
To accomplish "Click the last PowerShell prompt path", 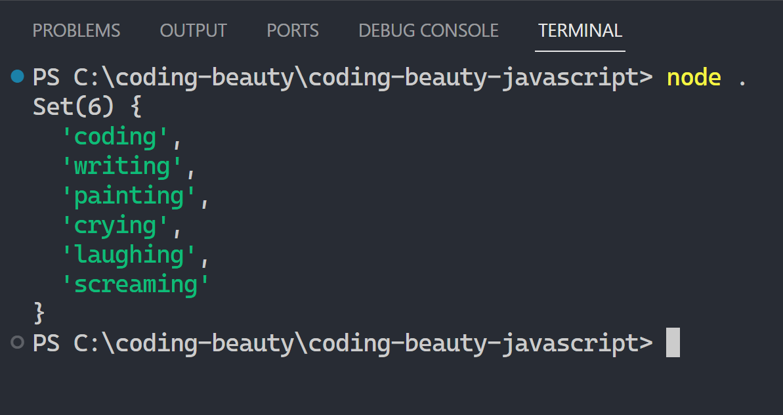I will (343, 343).
